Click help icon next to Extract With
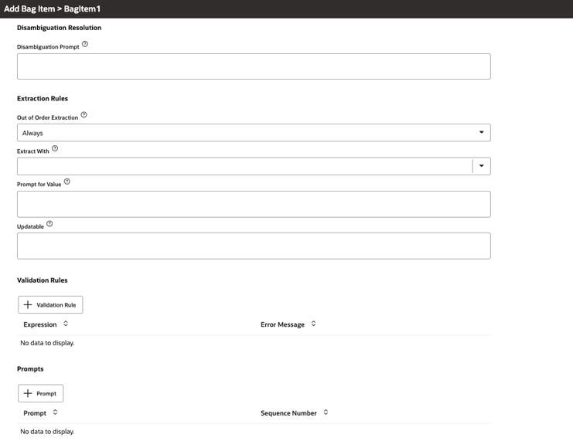 (x=55, y=148)
